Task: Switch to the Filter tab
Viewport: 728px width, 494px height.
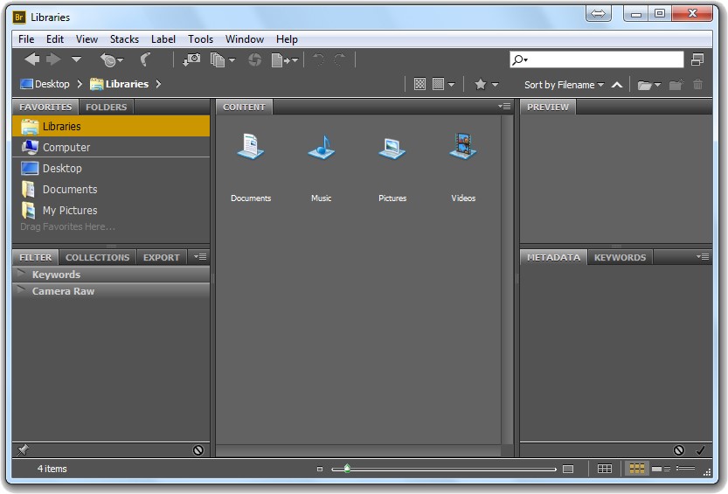Action: tap(36, 257)
